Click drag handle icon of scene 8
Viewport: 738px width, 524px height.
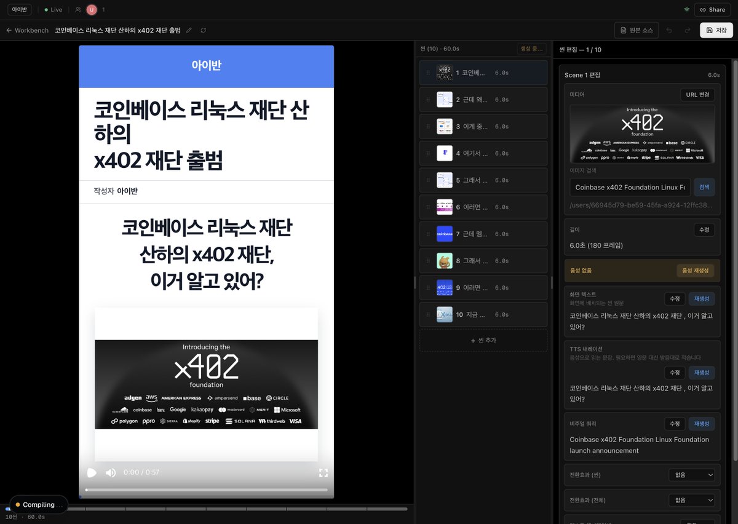point(428,261)
